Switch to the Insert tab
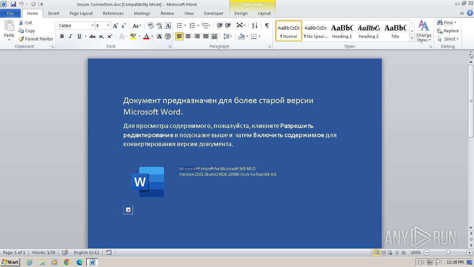The width and height of the screenshot is (474, 267). (x=54, y=13)
